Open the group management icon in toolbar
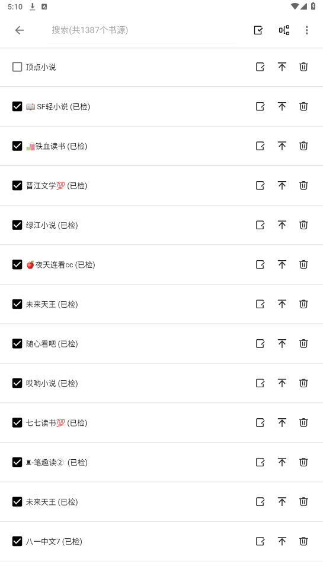This screenshot has height=575, width=323. coord(284,30)
